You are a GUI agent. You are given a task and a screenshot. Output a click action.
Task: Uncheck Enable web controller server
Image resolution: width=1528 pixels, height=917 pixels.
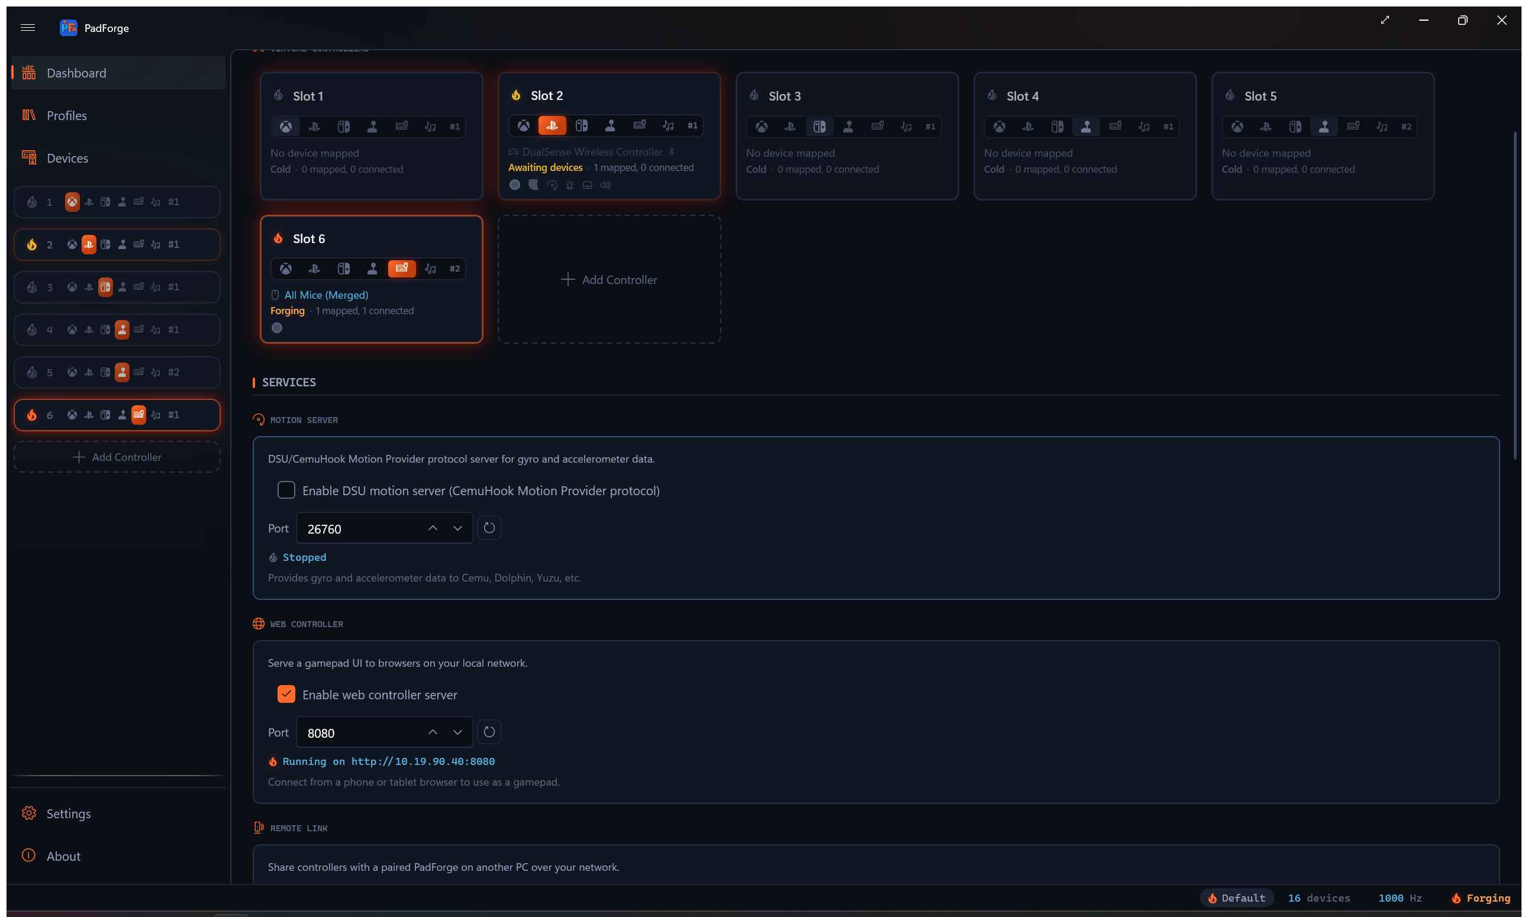[286, 694]
